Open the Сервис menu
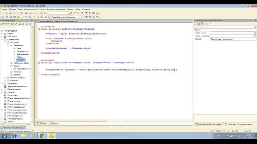This screenshot has width=257, height=144. 70,10
